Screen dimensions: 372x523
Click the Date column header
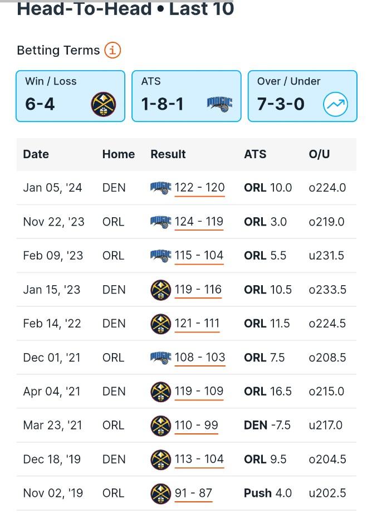coord(36,154)
